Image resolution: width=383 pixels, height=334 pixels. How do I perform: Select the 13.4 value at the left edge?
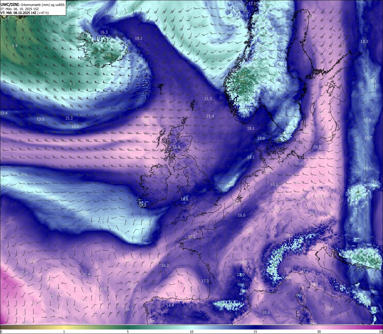[4, 113]
